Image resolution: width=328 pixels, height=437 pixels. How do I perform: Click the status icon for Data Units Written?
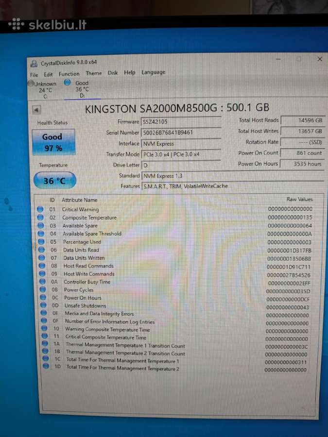coord(42,257)
